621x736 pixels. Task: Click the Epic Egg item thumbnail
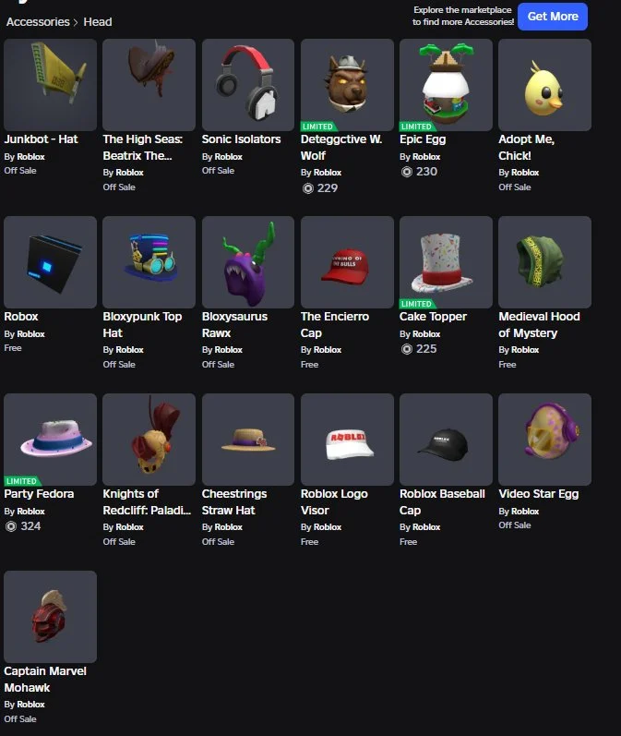(446, 85)
